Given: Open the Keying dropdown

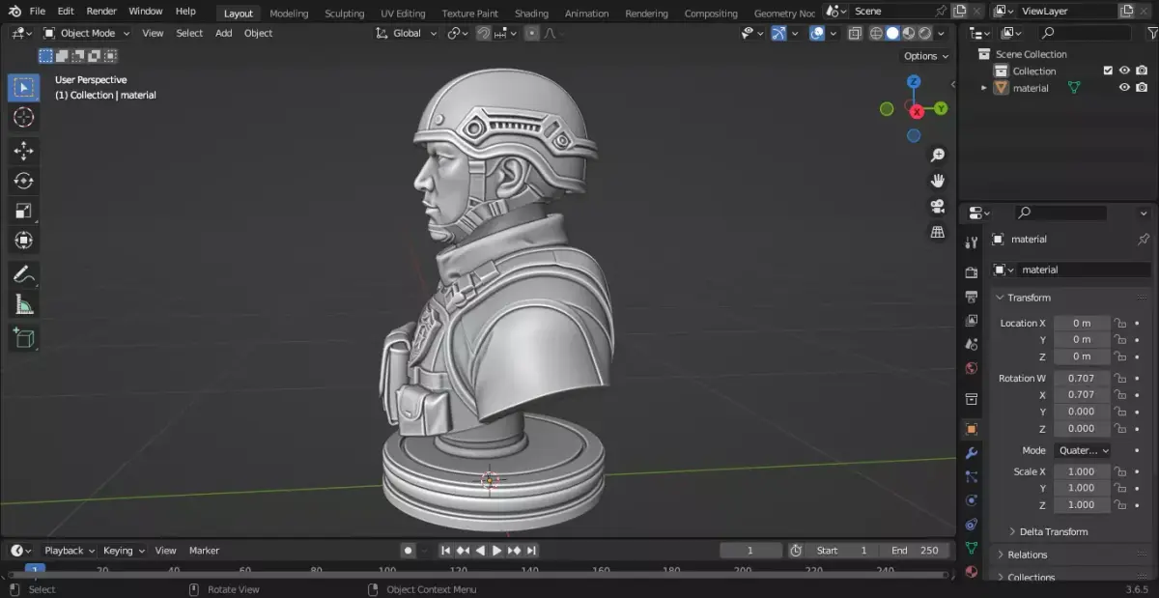Looking at the screenshot, I should [124, 551].
